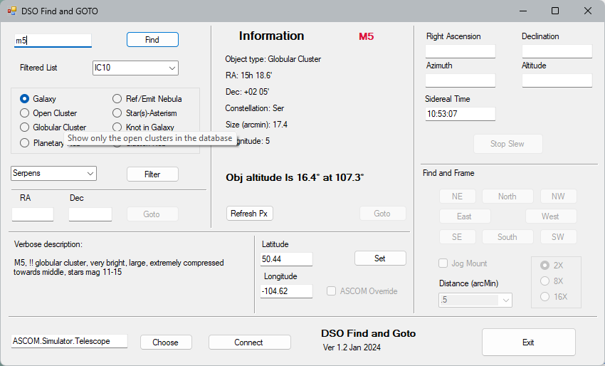
Task: Click the Find button
Action: click(x=152, y=40)
